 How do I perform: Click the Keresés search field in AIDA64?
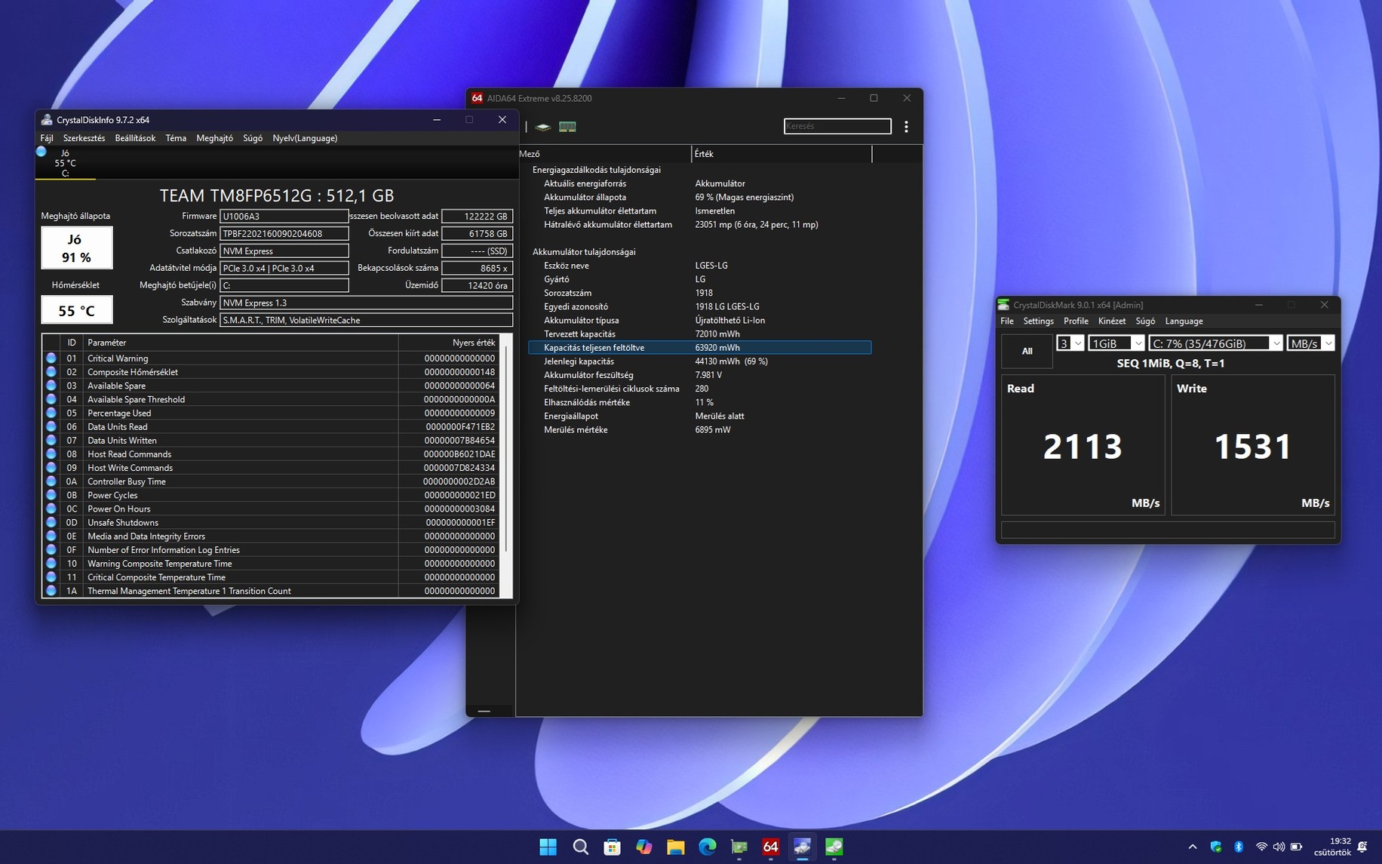tap(837, 126)
